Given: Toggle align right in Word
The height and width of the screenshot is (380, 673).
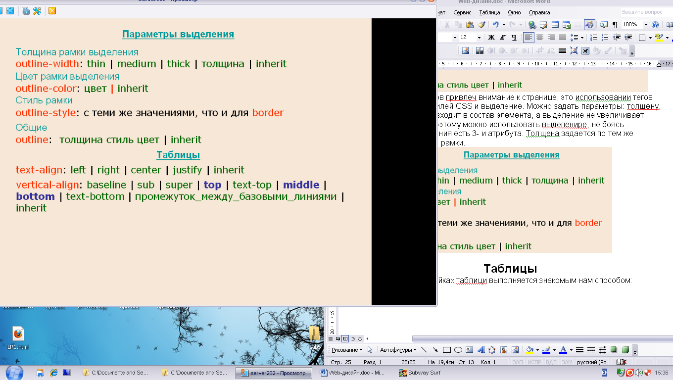Looking at the screenshot, I should point(551,38).
